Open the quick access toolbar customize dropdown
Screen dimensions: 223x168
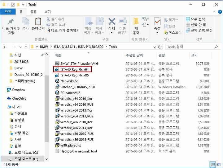click(23, 5)
